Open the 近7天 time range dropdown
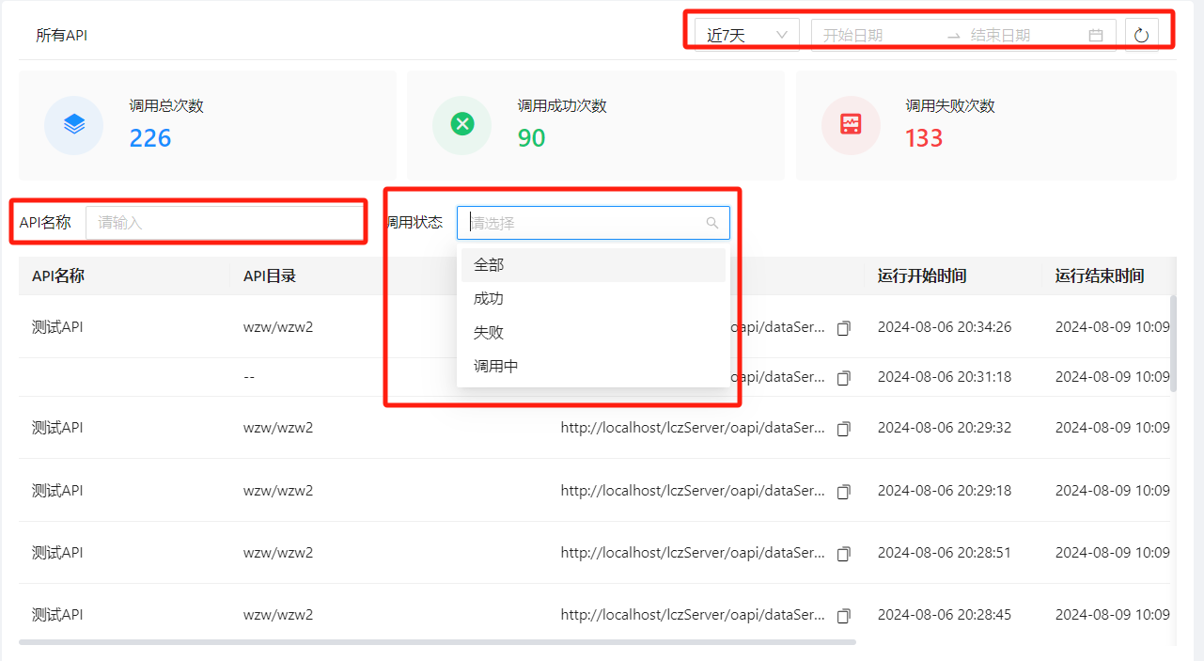Screen dimensions: 1204x661 747,36
